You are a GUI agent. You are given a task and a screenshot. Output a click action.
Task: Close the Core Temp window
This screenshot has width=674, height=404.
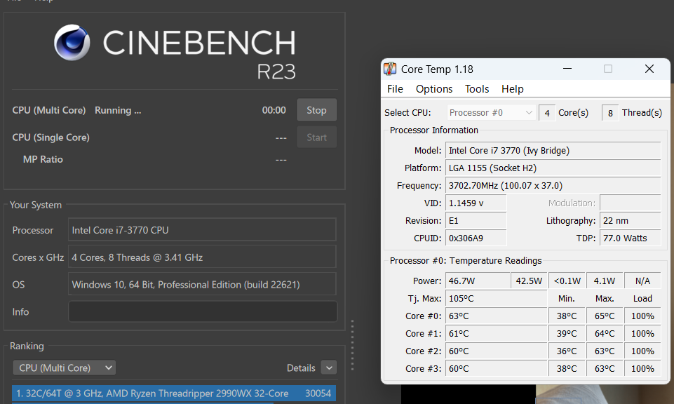pos(649,69)
